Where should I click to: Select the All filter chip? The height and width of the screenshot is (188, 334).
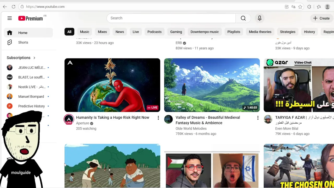pyautogui.click(x=69, y=32)
